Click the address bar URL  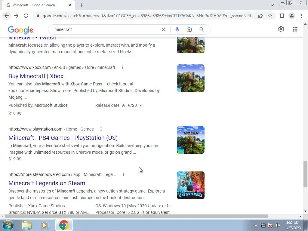click(x=148, y=16)
